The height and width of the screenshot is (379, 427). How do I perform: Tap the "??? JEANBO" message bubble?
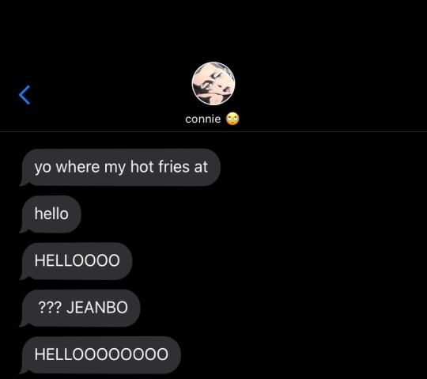[x=80, y=308]
